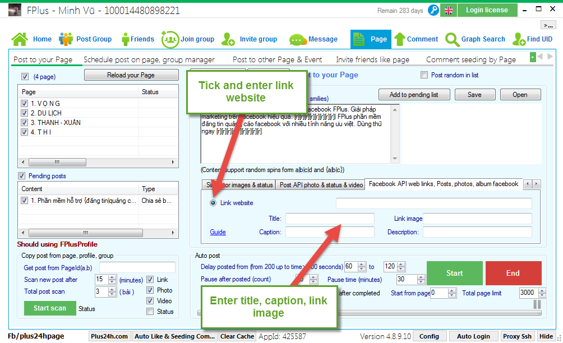Click the Open button

click(520, 95)
